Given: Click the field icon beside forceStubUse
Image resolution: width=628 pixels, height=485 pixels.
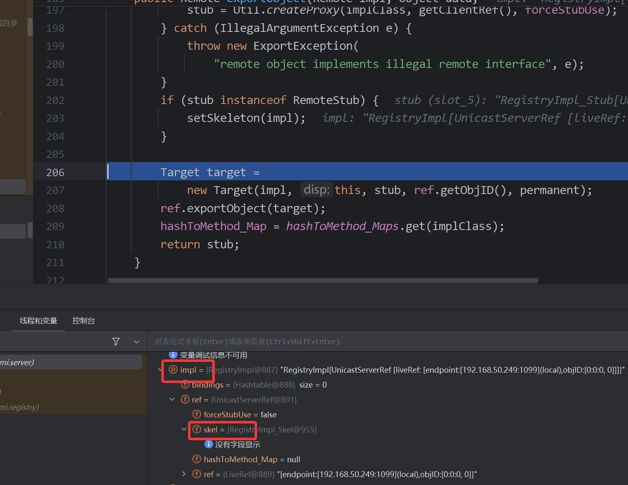Looking at the screenshot, I should click(x=197, y=415).
